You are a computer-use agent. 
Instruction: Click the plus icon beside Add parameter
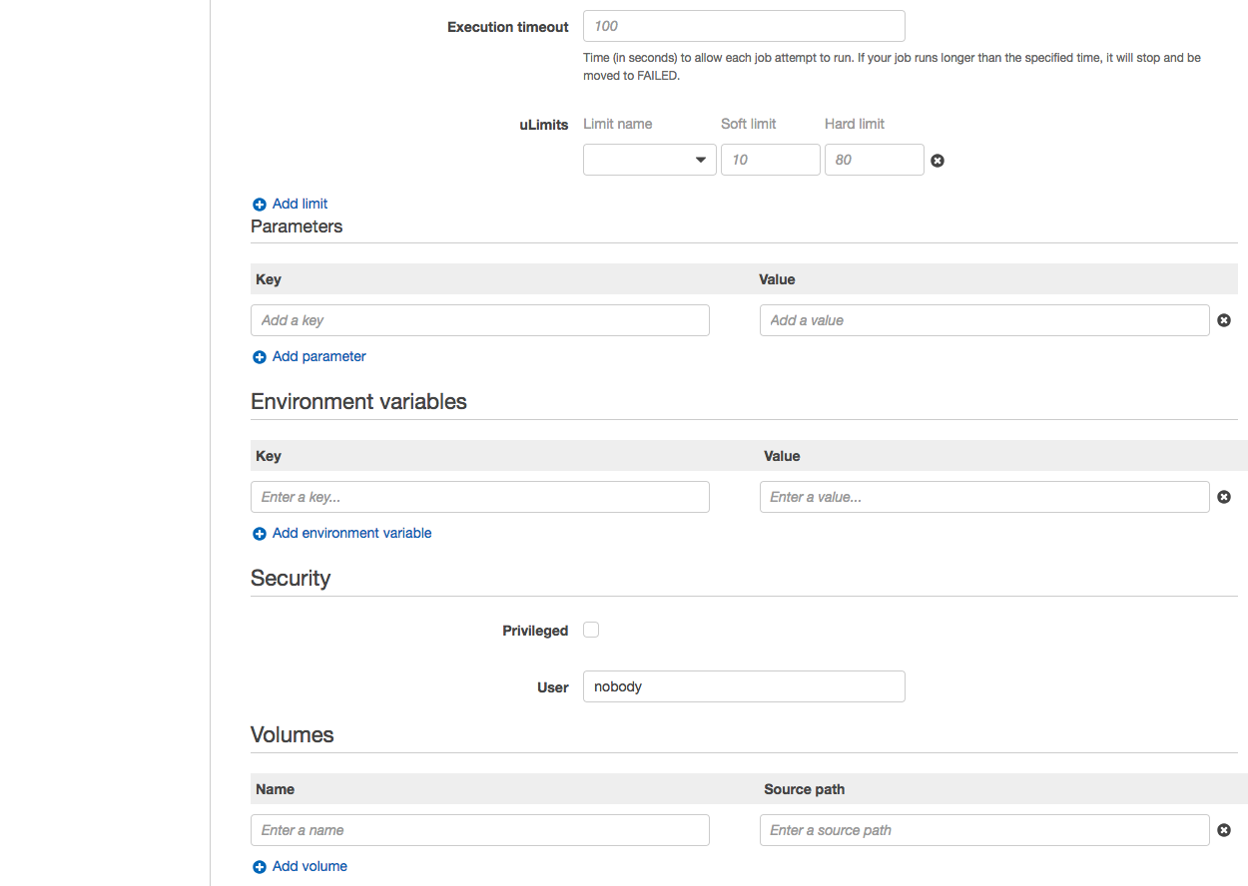click(x=260, y=357)
